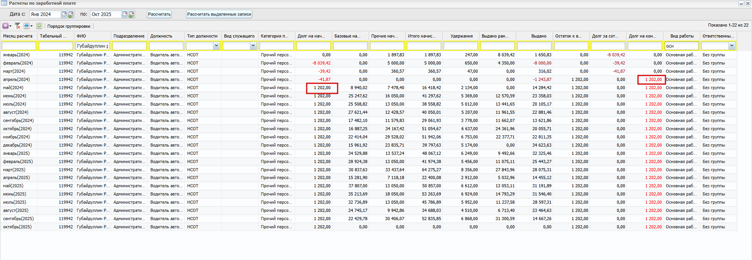
Task: Refresh the table with green arrows icon
Action: pyautogui.click(x=39, y=26)
